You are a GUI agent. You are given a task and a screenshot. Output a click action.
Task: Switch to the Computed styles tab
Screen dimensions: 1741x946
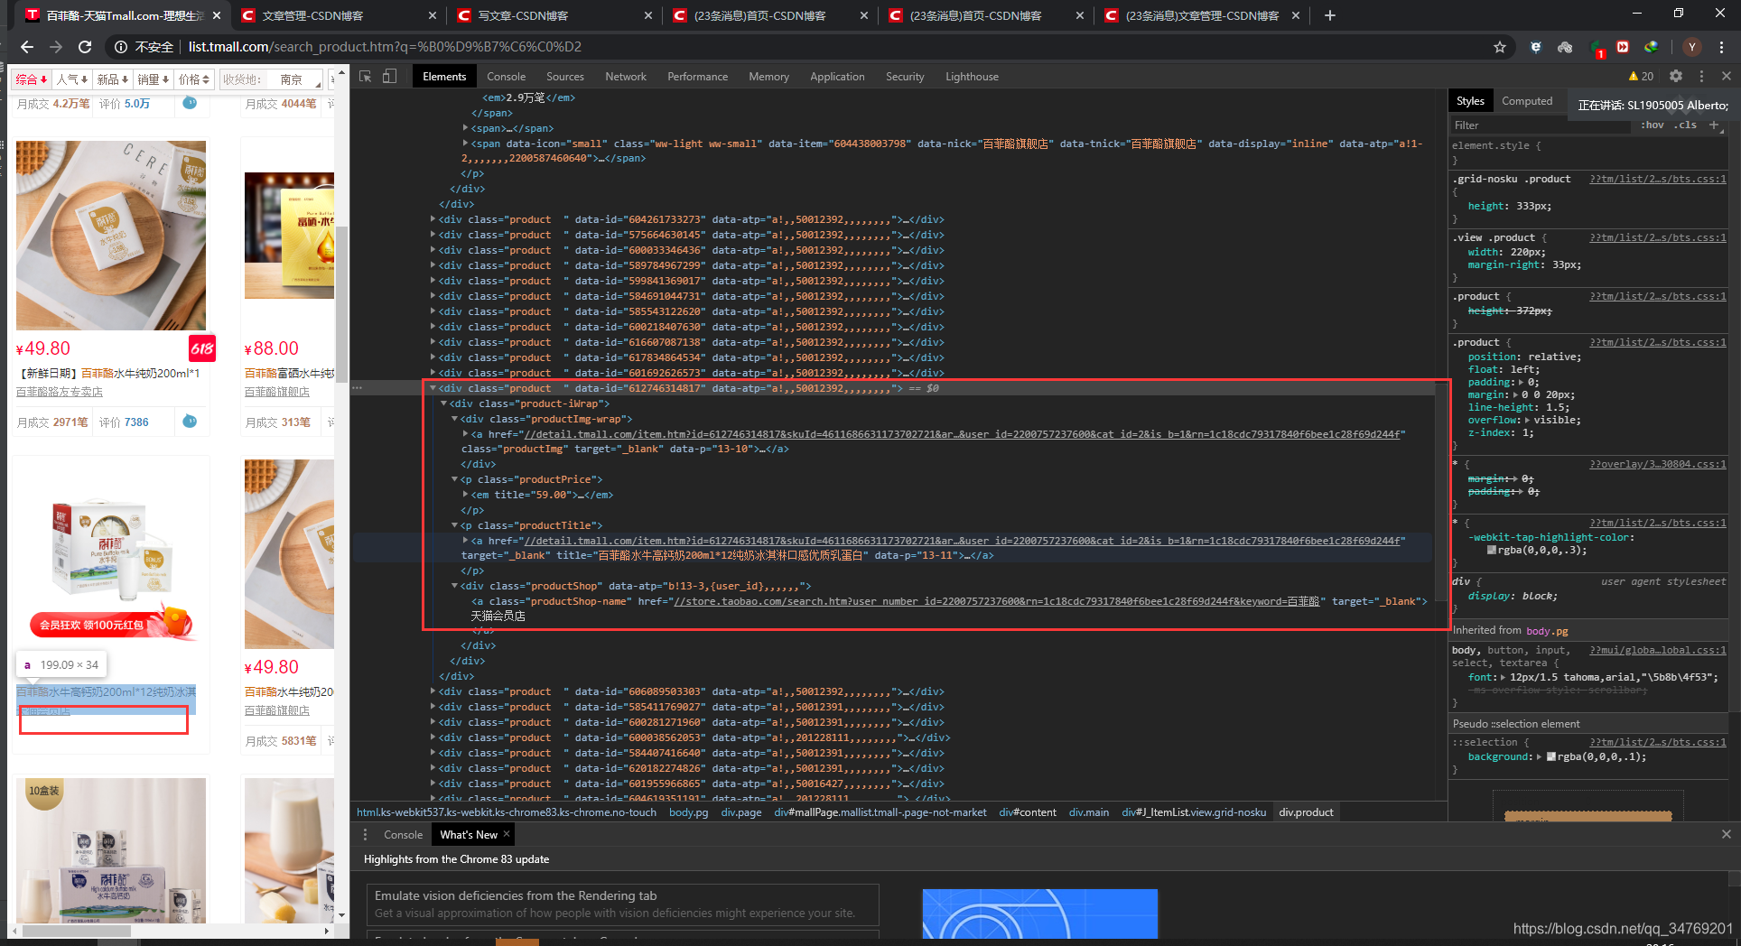pyautogui.click(x=1527, y=100)
